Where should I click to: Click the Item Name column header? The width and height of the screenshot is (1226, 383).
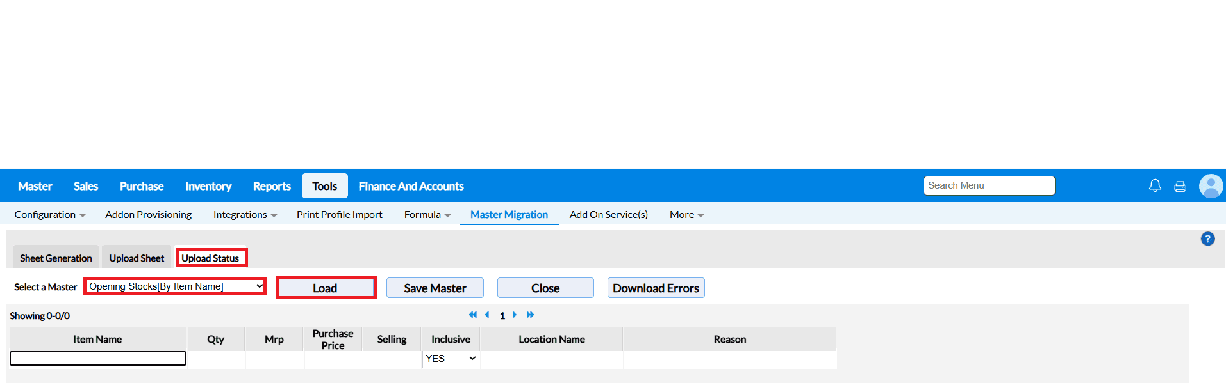(97, 339)
